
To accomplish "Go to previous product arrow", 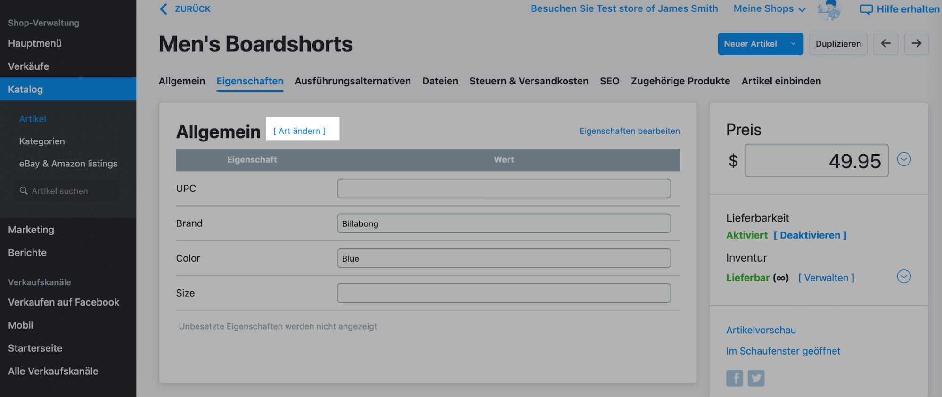I will point(885,44).
